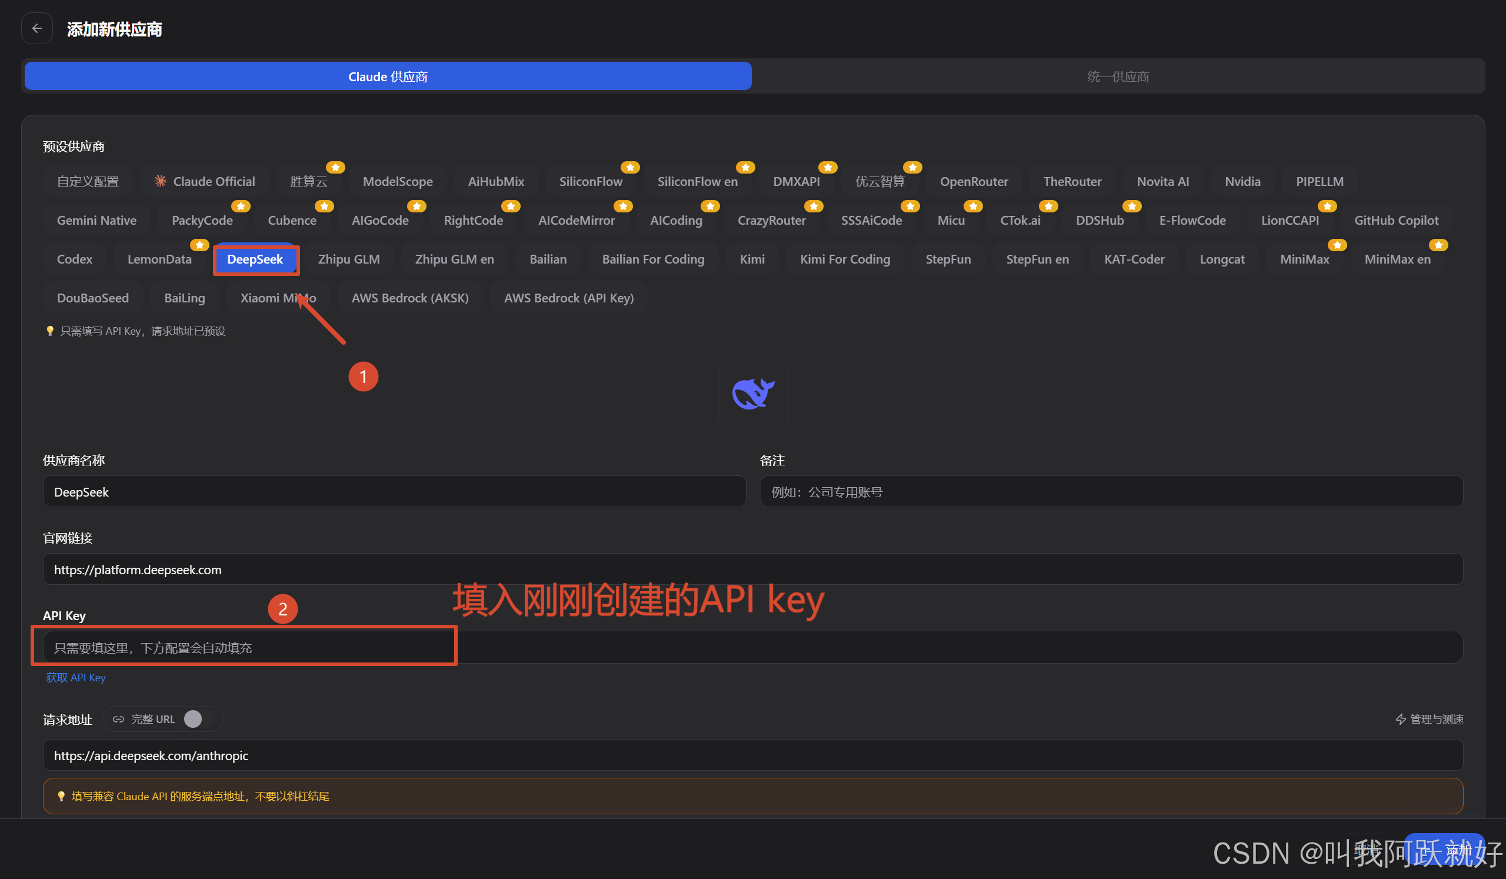Select the KAT-Coder preset
Image resolution: width=1506 pixels, height=879 pixels.
click(x=1134, y=259)
